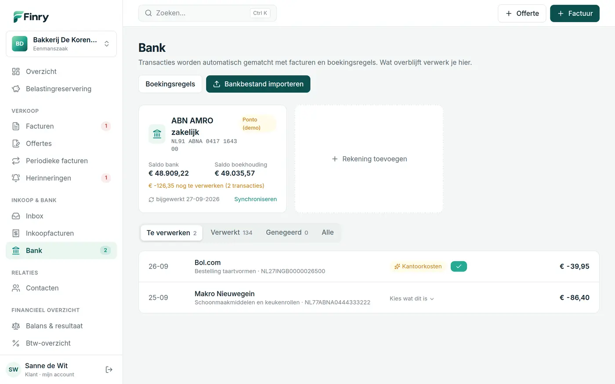Open Btw-overzicht
Image resolution: width=615 pixels, height=384 pixels.
(x=61, y=343)
